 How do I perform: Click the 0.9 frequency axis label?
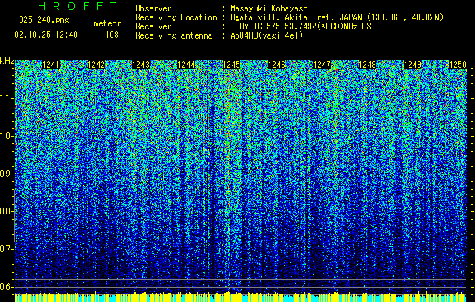click(x=7, y=174)
